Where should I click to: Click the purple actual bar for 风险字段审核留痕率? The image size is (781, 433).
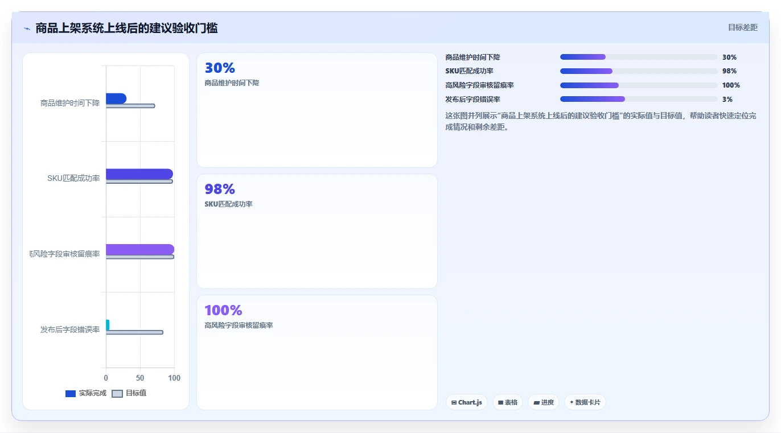[140, 249]
